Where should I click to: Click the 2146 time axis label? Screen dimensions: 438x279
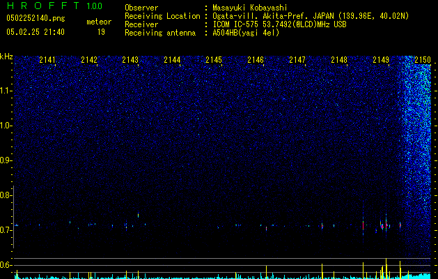tap(256, 60)
